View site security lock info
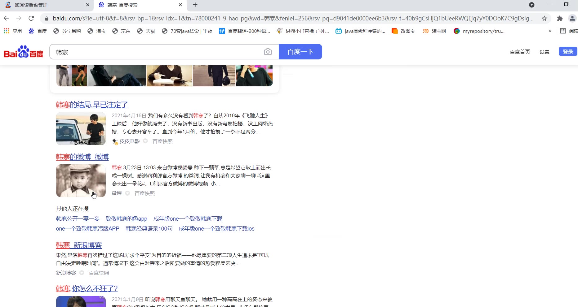Image resolution: width=578 pixels, height=307 pixels. point(47,19)
